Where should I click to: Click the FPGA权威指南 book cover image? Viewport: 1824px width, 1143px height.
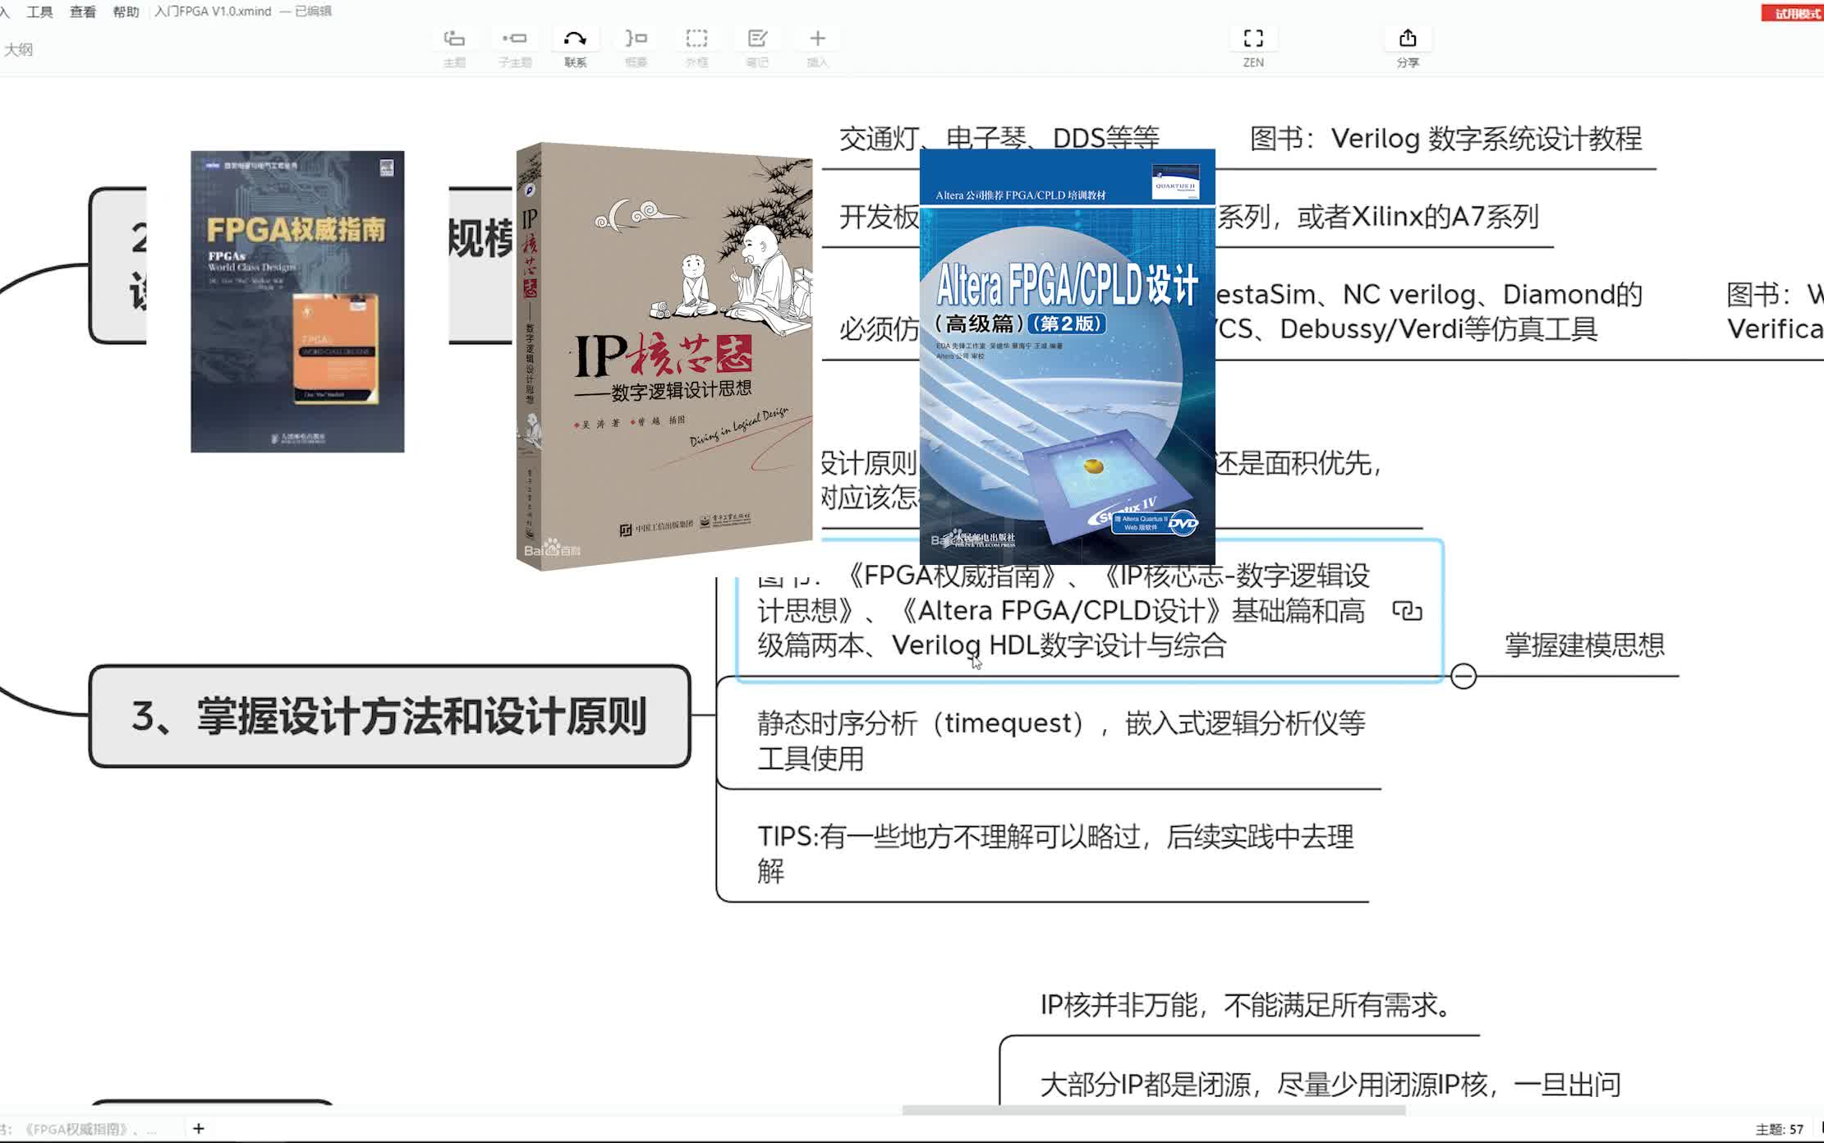[297, 301]
